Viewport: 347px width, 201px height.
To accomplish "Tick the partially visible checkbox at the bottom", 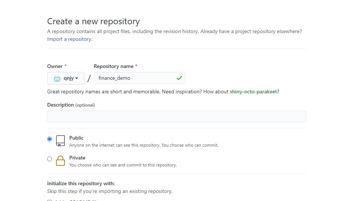I will click(50, 200).
